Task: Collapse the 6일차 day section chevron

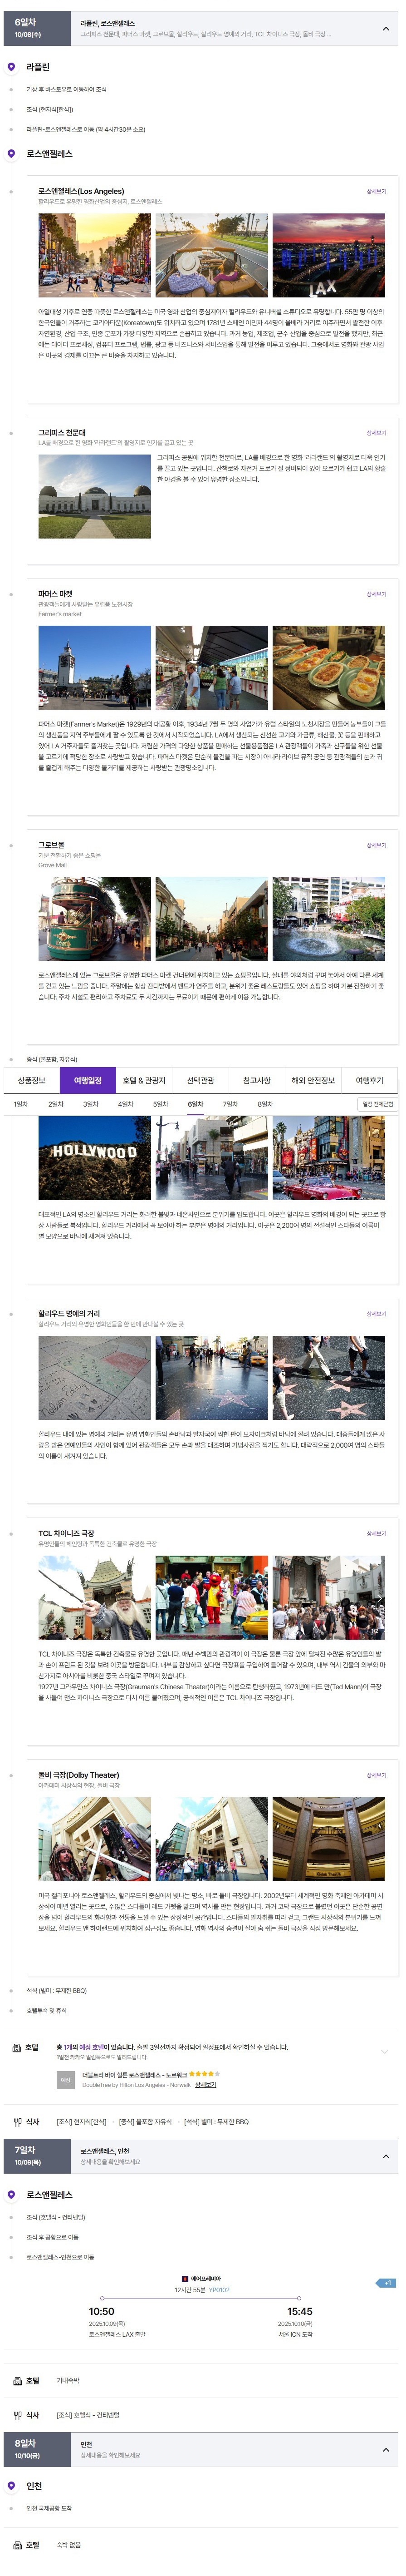Action: point(386,29)
